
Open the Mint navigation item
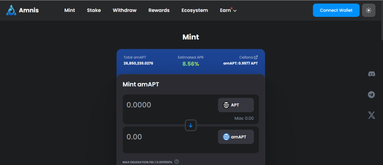[69, 10]
